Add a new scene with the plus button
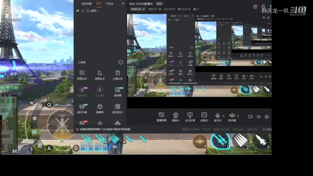The width and height of the screenshot is (313, 176). (123, 4)
